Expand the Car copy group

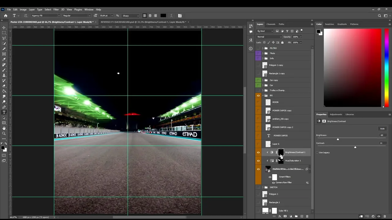tap(262, 80)
